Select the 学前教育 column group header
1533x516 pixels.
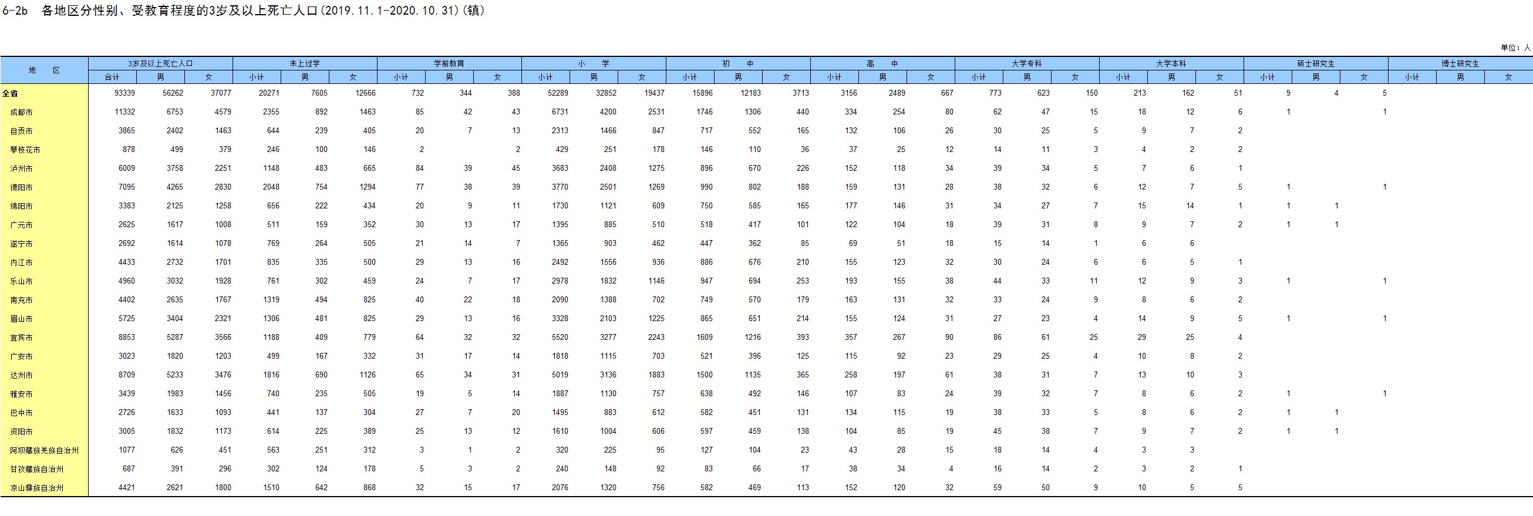pos(449,63)
